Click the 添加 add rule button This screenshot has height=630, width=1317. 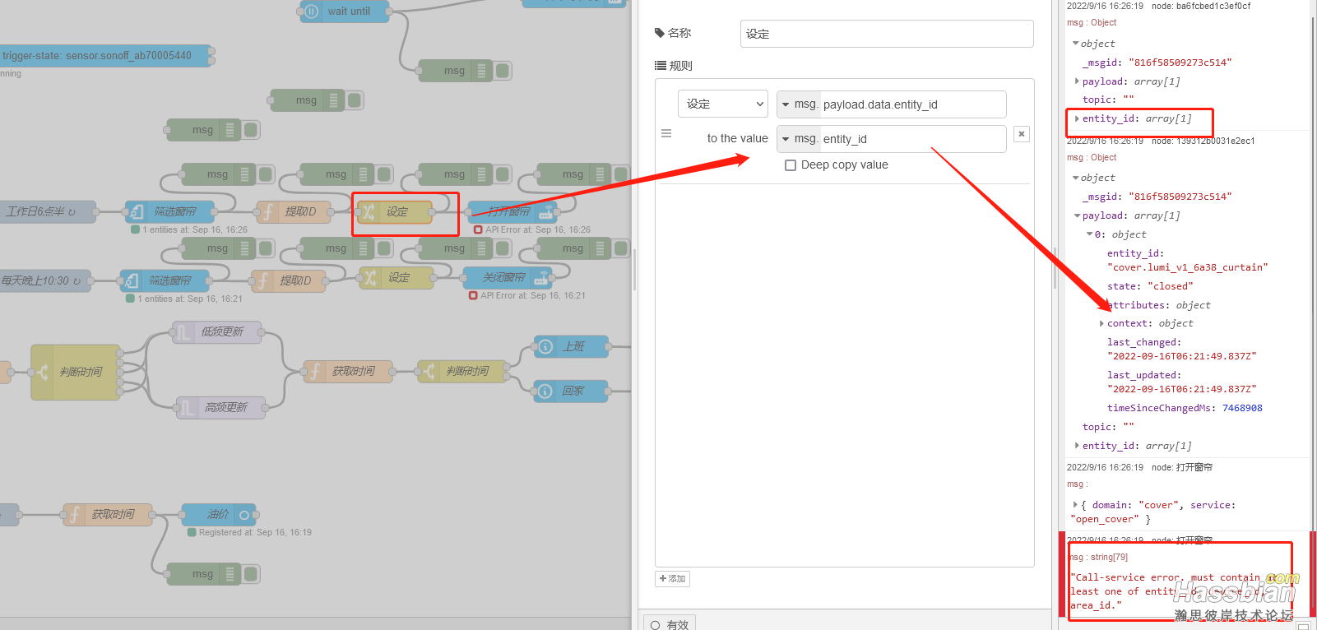point(673,579)
